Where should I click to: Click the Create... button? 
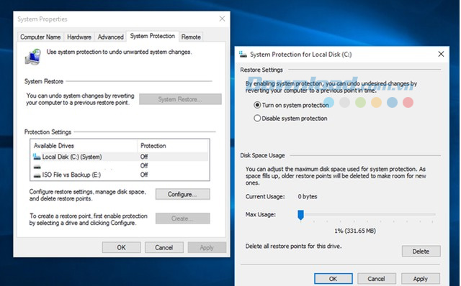(182, 218)
